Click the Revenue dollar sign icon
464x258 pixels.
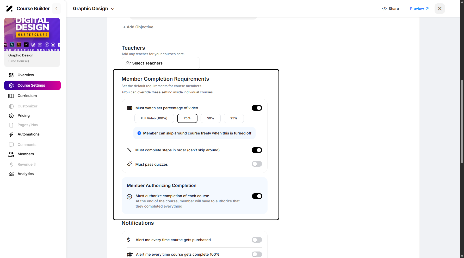point(11,165)
